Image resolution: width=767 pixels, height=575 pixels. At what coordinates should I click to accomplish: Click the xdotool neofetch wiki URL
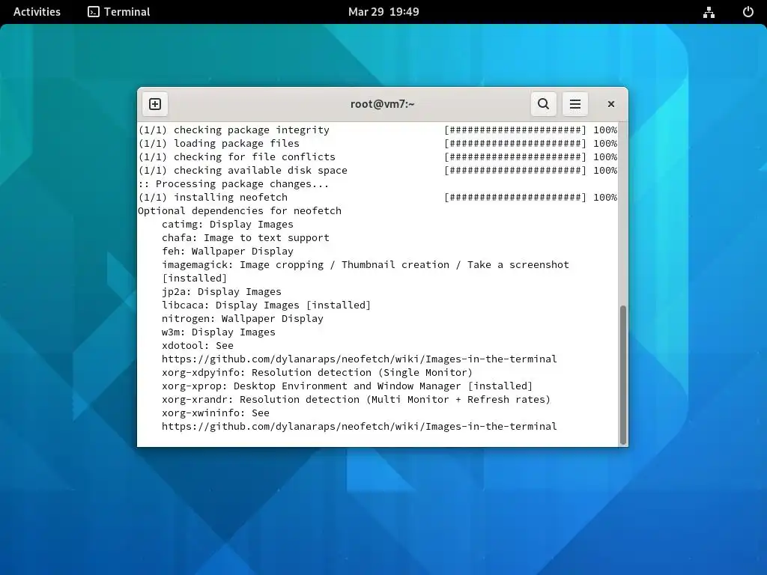(x=359, y=359)
